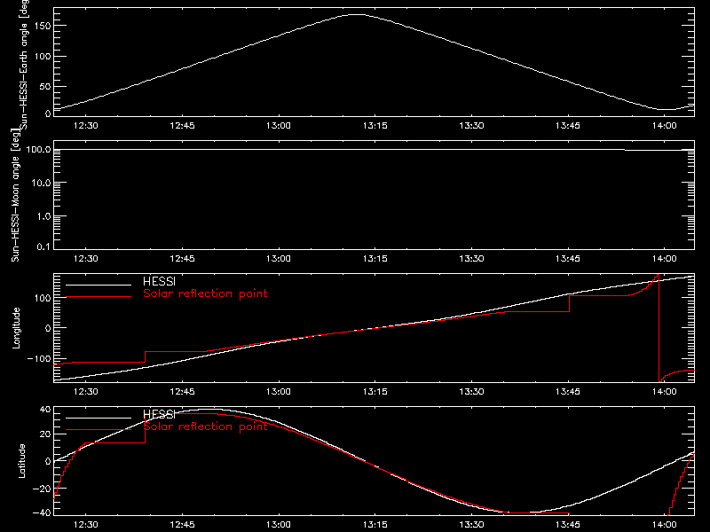Click 13:30 time label under Latitude plot

[x=471, y=524]
